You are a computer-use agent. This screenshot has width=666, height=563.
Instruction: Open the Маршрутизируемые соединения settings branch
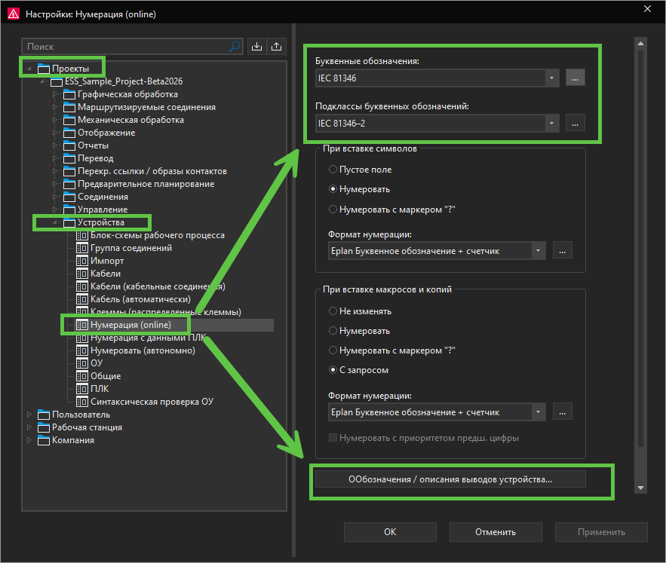pyautogui.click(x=146, y=107)
